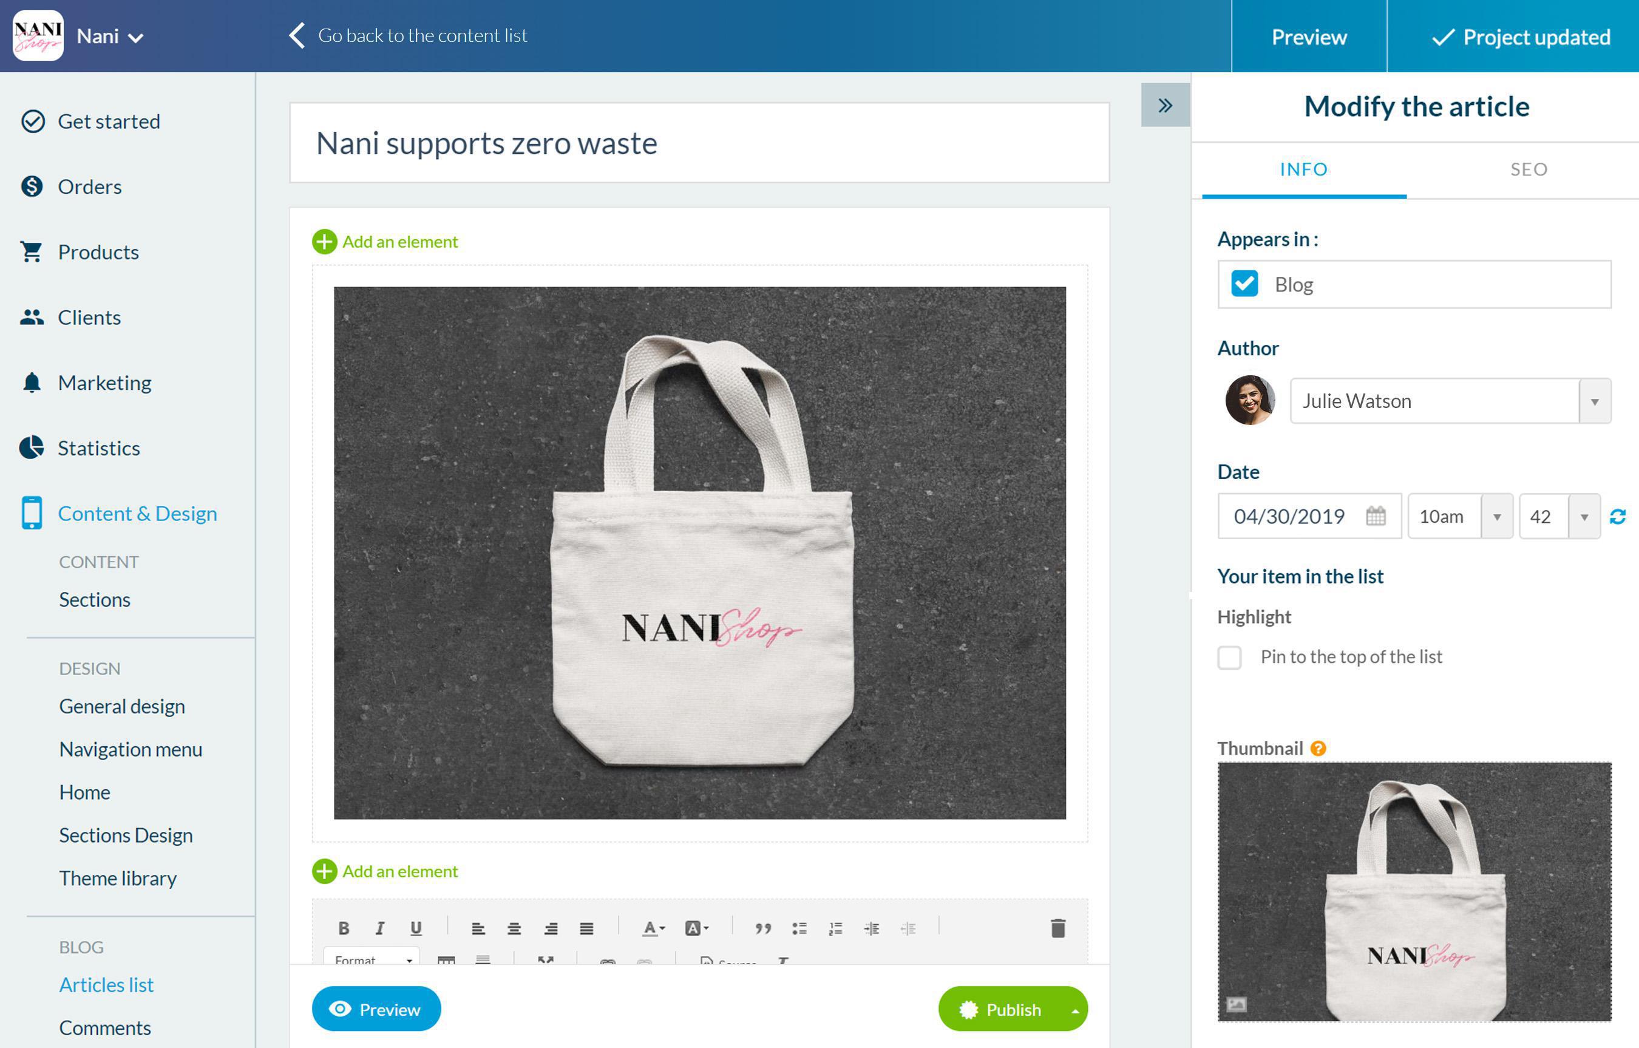This screenshot has height=1048, width=1639.
Task: Uncheck the Blog checkbox under Appears in
Action: pyautogui.click(x=1245, y=284)
